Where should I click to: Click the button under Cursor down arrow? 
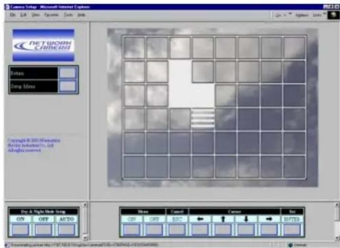(x=246, y=230)
